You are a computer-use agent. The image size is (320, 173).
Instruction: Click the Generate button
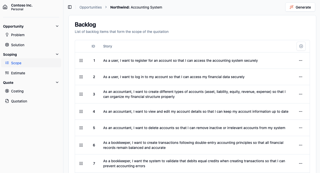(300, 7)
